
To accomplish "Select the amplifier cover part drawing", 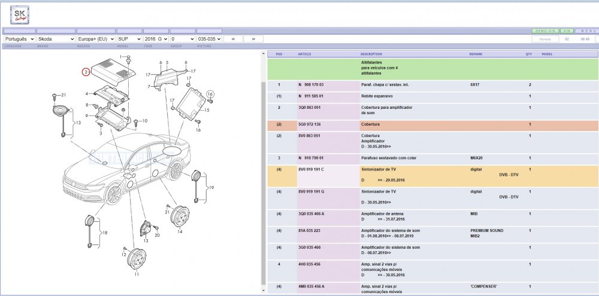I will (x=113, y=72).
